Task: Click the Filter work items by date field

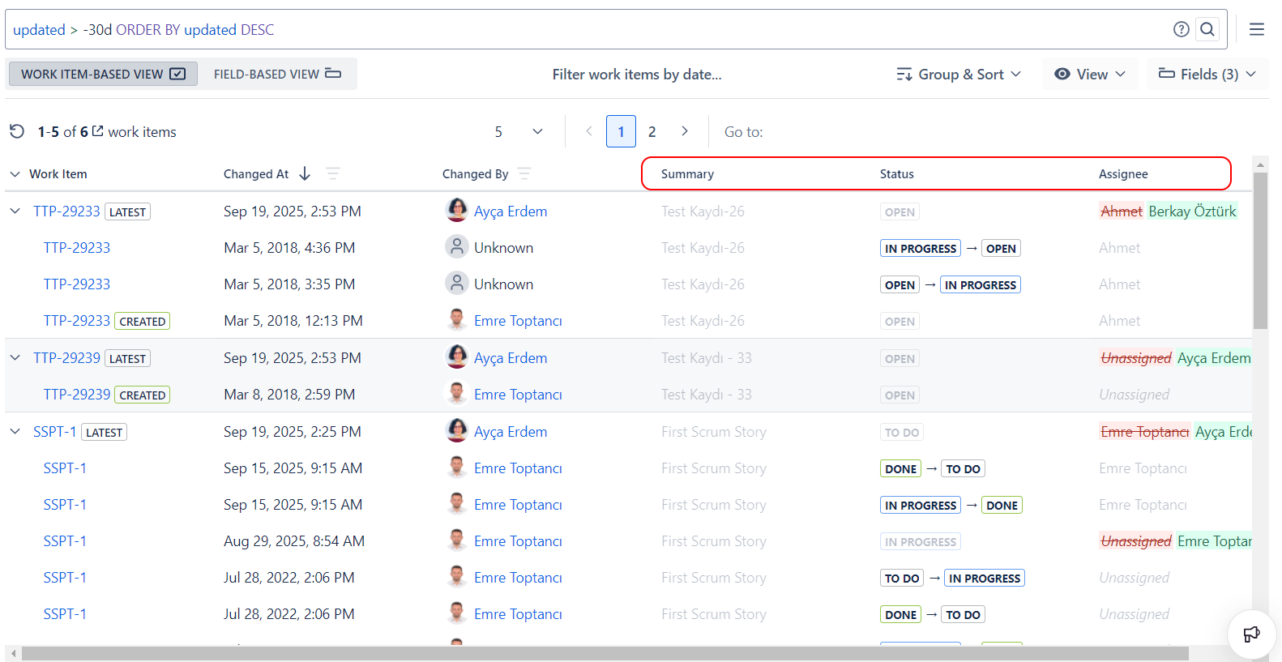Action: coord(637,75)
